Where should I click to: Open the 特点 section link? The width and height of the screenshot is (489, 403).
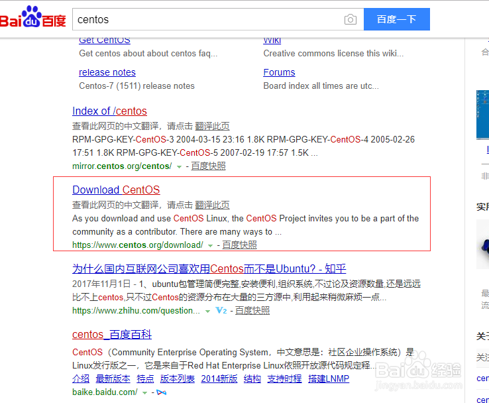tap(145, 378)
